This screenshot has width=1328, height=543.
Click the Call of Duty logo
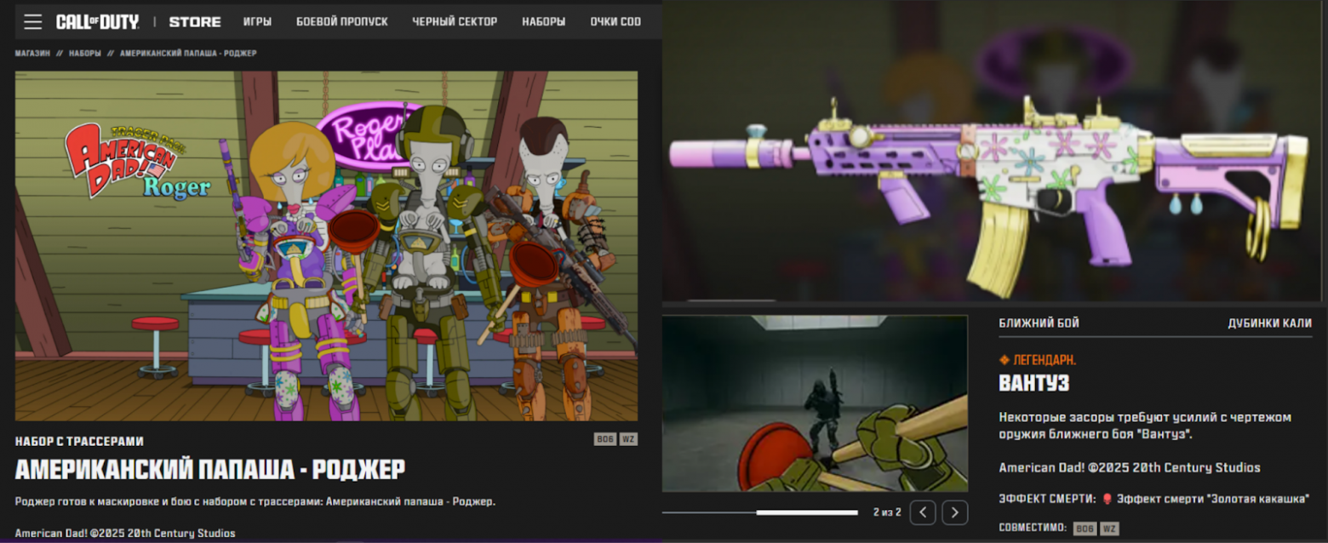(97, 21)
